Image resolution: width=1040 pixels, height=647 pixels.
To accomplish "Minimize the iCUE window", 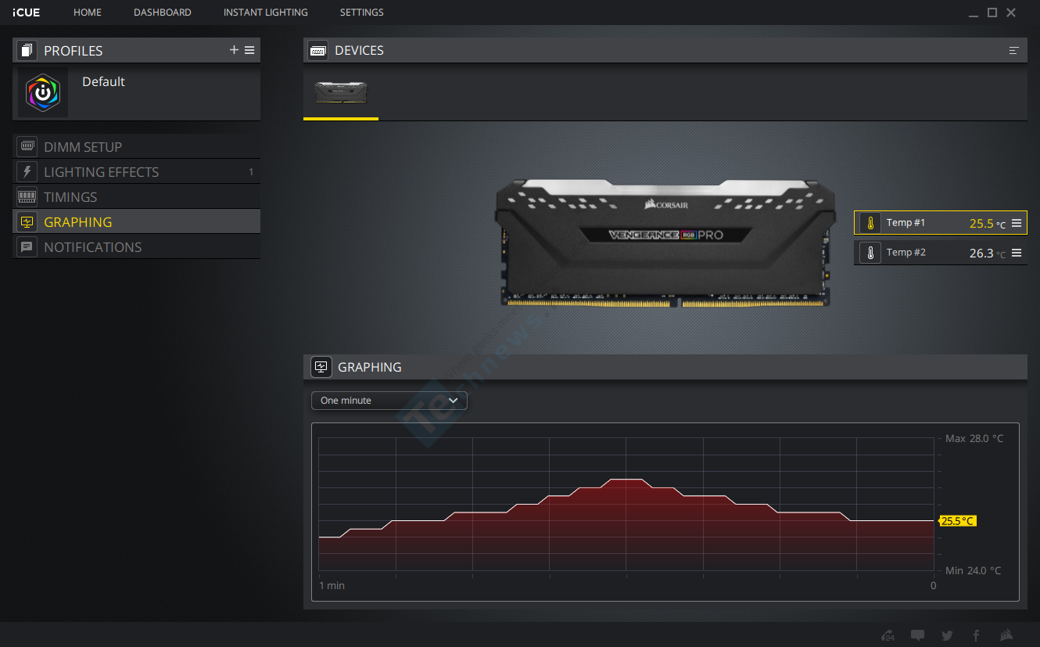I will click(x=973, y=13).
